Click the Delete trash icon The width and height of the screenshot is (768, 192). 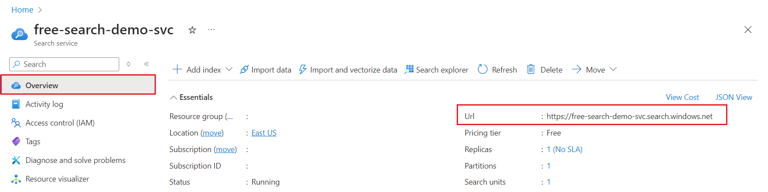[x=531, y=70]
